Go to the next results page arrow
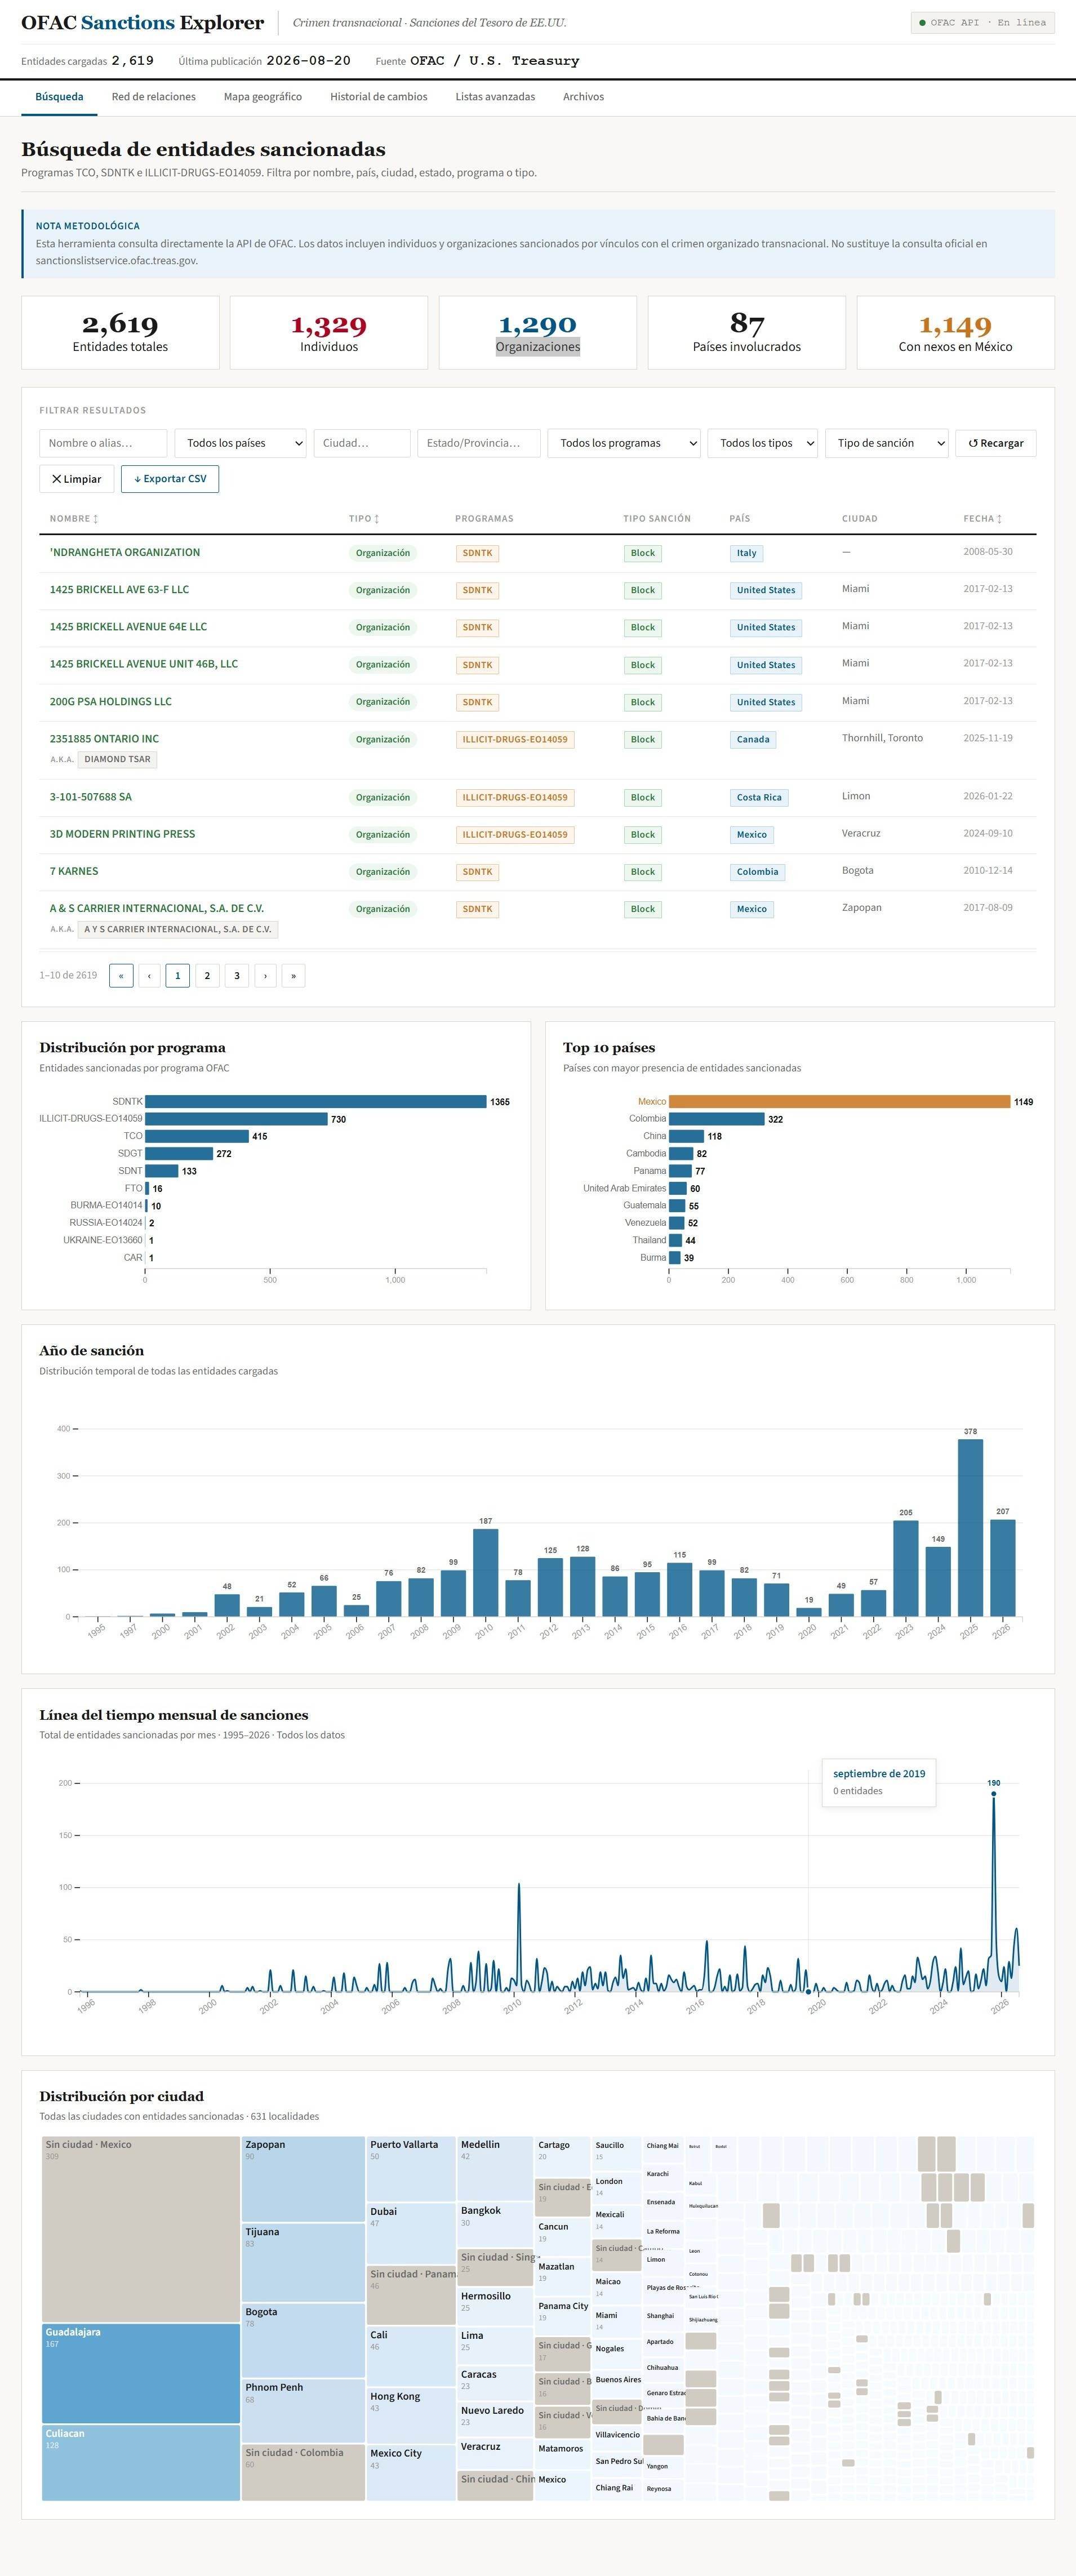Viewport: 1076px width, 2576px height. pos(265,975)
